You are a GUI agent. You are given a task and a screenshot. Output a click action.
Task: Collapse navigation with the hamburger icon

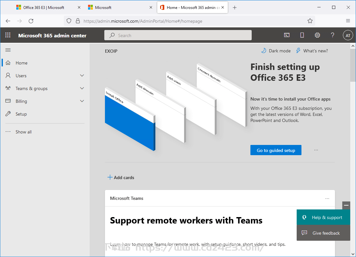8,50
